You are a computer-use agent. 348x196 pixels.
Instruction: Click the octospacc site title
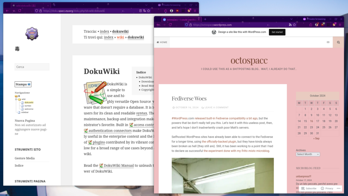(x=249, y=61)
